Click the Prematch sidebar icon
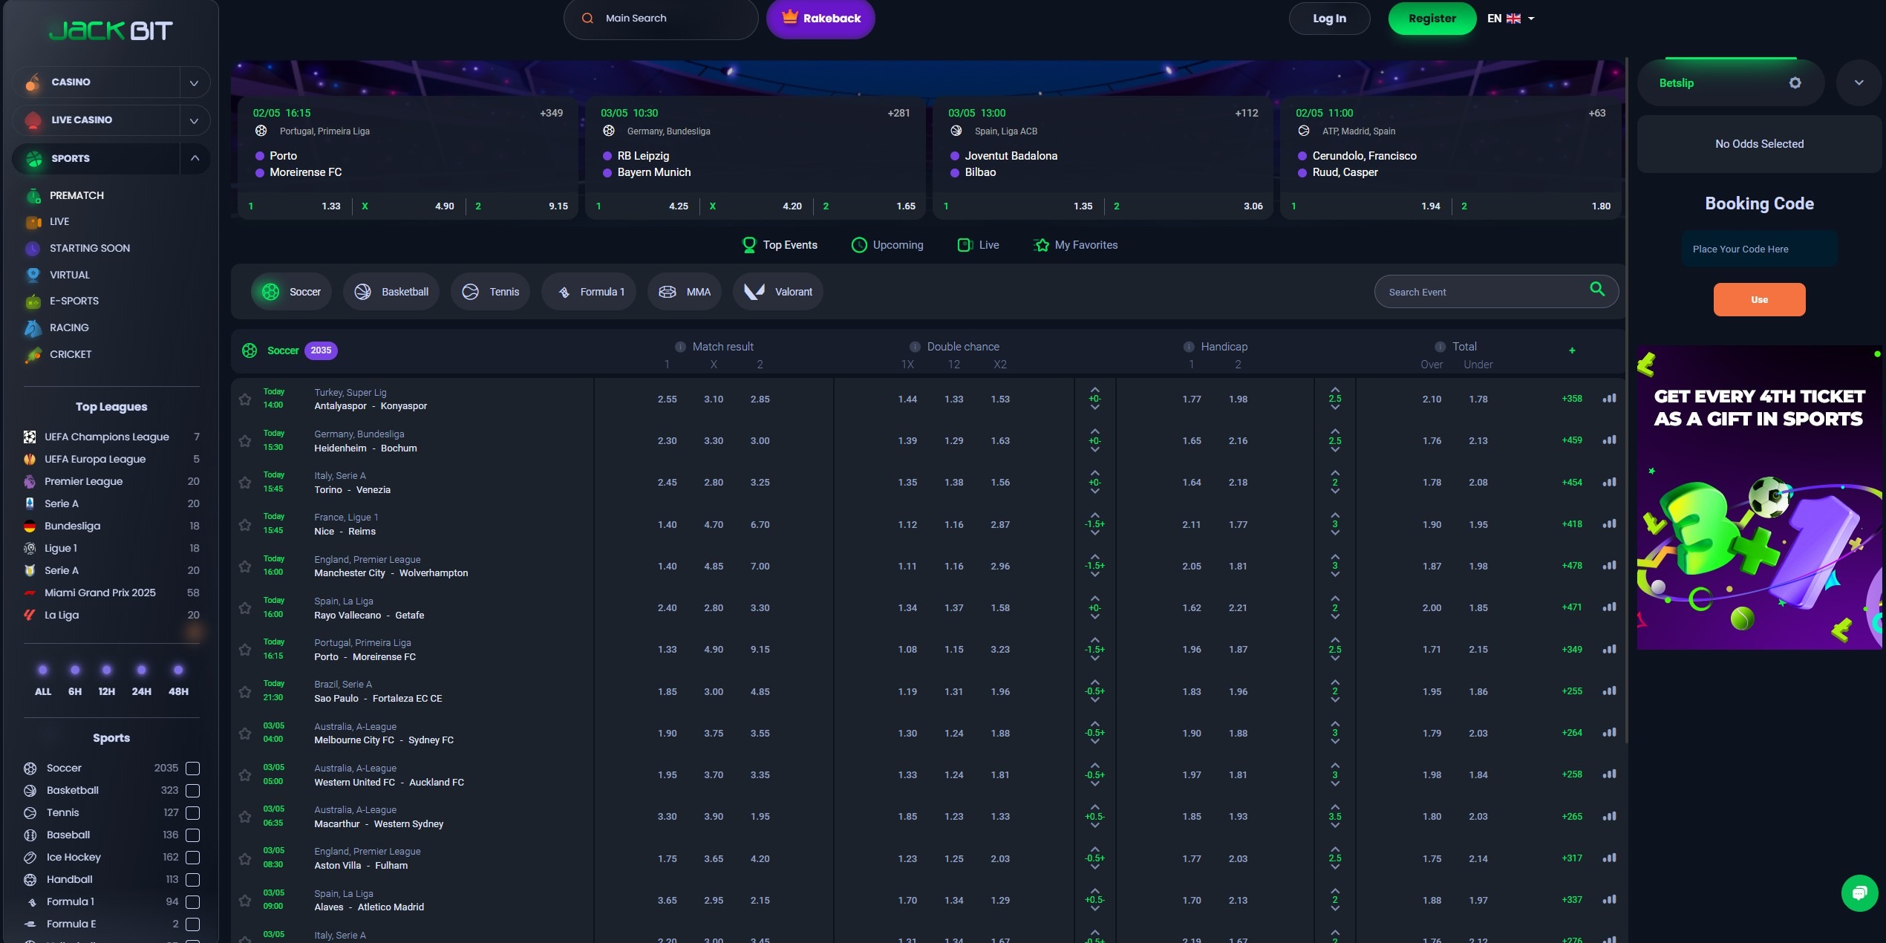The height and width of the screenshot is (943, 1886). (33, 196)
